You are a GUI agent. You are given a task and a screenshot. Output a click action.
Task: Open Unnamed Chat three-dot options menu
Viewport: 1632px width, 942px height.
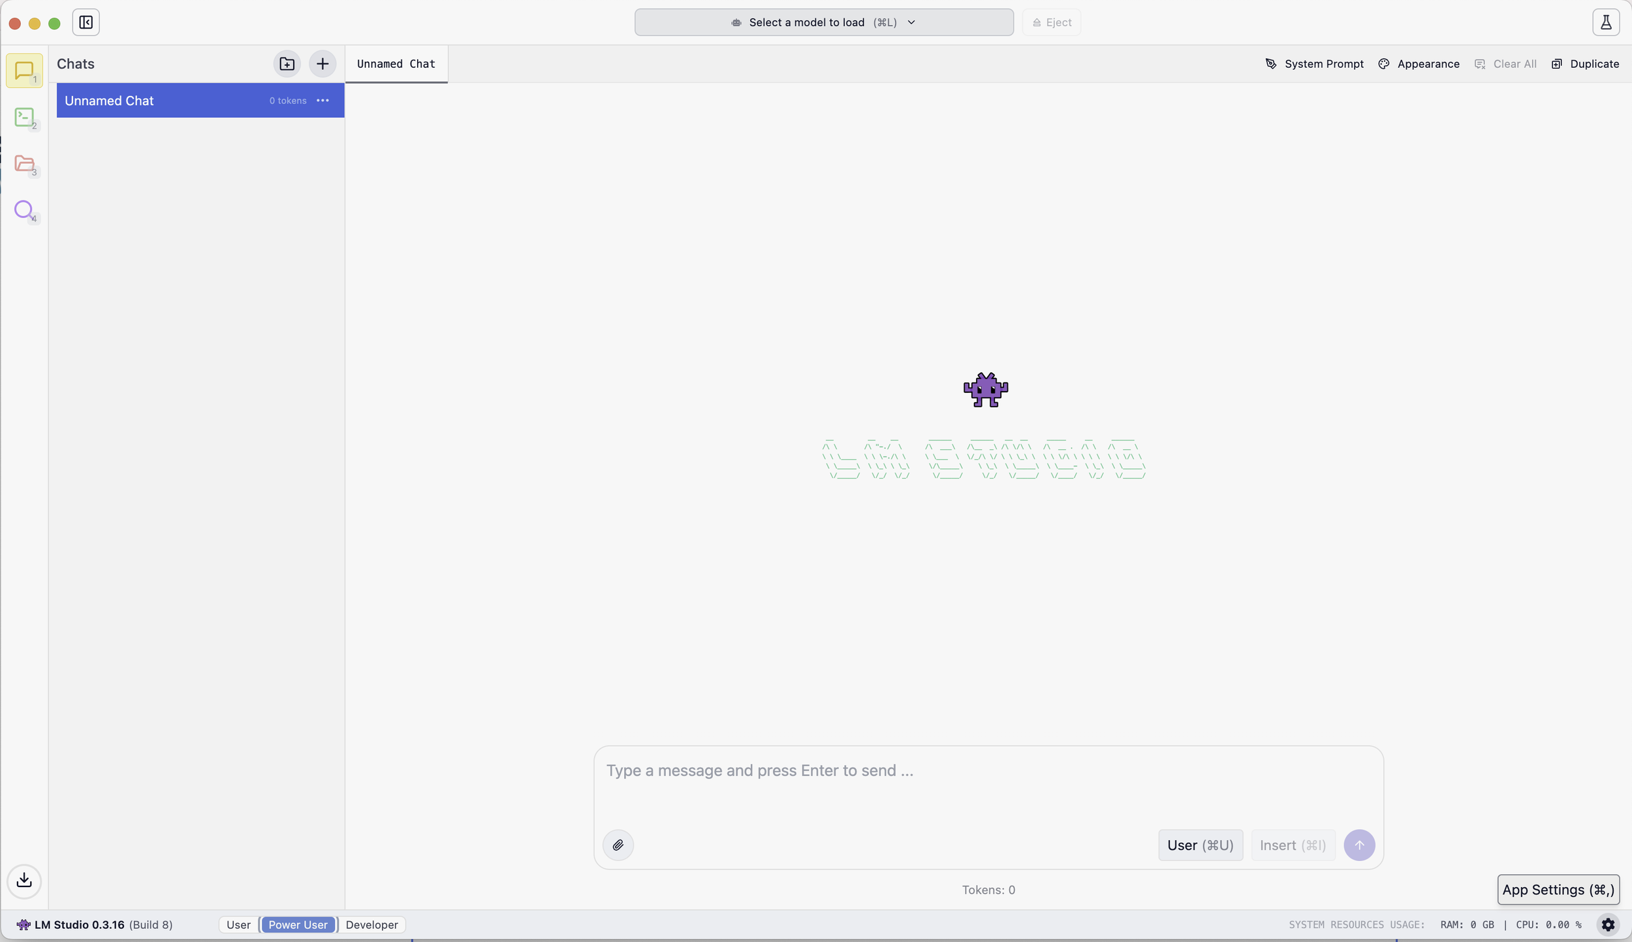322,101
